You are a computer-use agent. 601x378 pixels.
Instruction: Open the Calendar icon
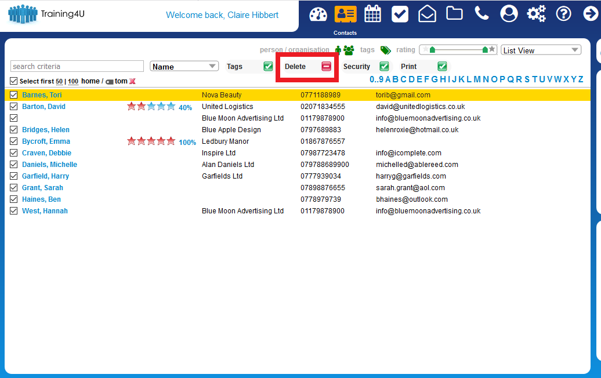point(372,14)
